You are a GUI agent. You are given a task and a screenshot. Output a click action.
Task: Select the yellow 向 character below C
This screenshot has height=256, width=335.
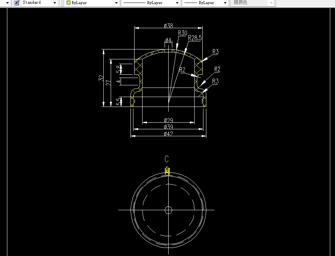click(x=167, y=171)
